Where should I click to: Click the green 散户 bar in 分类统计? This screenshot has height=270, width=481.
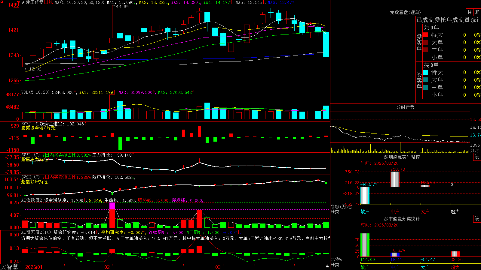[365, 245]
